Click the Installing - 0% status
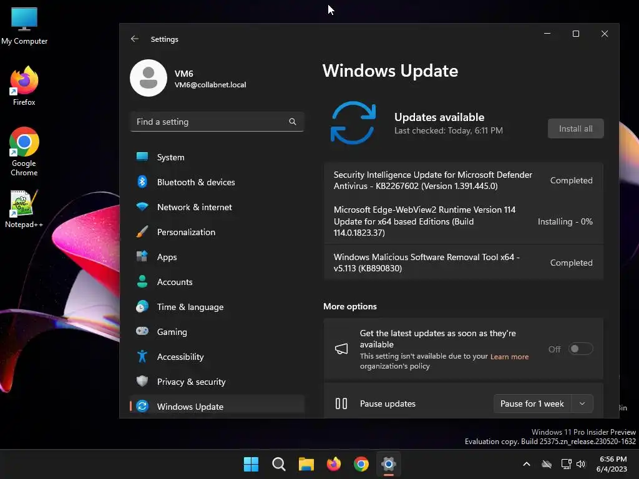 565,221
